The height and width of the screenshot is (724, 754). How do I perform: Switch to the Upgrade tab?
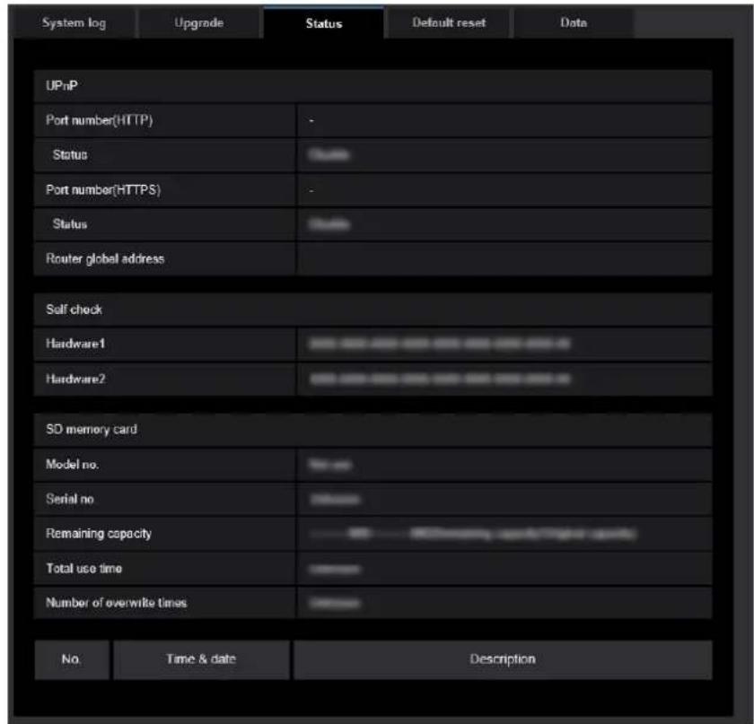tap(198, 22)
